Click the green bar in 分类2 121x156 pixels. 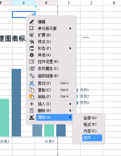(4, 117)
